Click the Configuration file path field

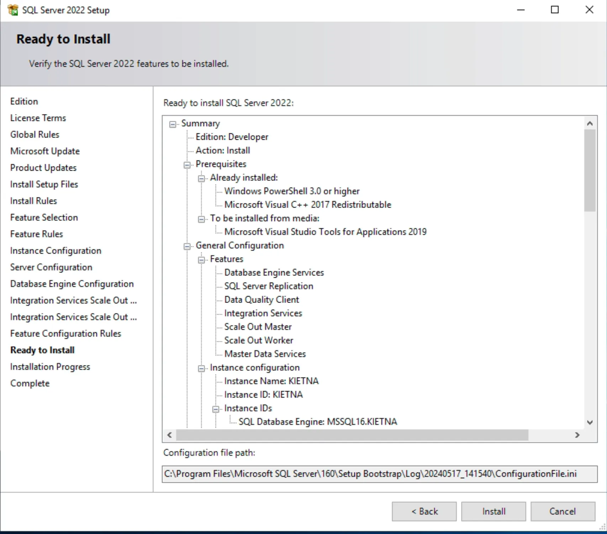coord(380,474)
